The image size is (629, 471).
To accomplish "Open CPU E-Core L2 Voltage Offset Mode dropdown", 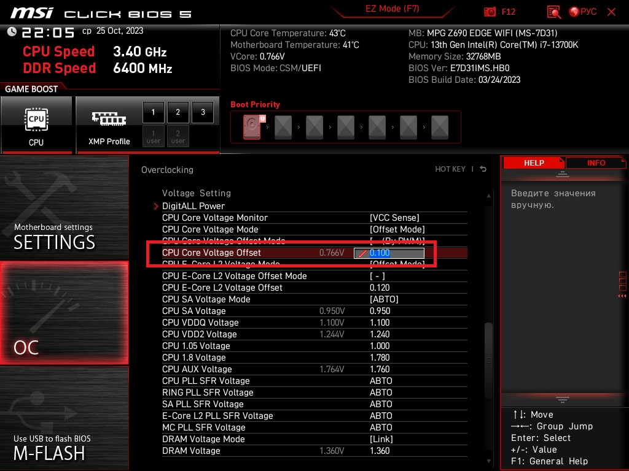I will (377, 276).
